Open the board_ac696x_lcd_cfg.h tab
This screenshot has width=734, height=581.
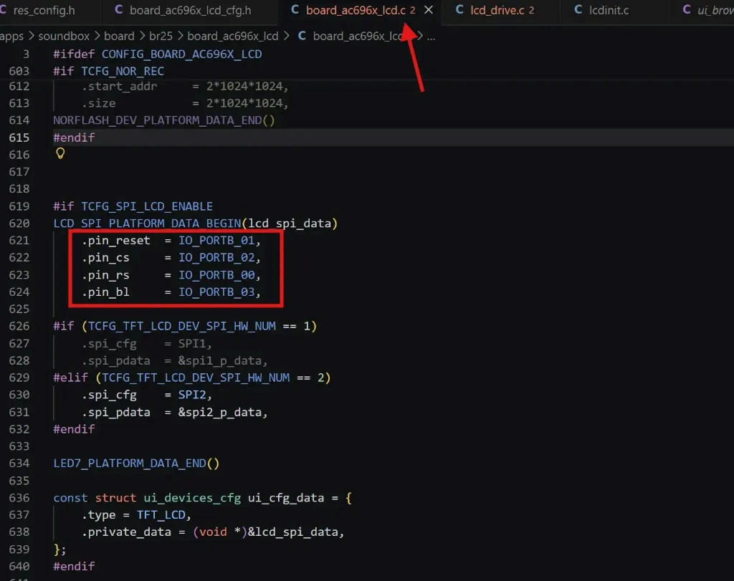pyautogui.click(x=190, y=10)
